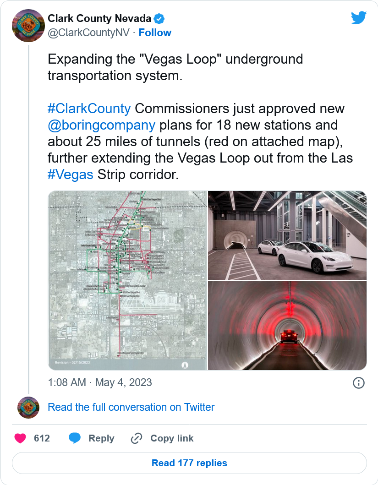Open the tweet info icon

click(359, 383)
